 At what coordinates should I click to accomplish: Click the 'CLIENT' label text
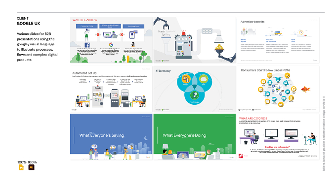click(x=23, y=19)
